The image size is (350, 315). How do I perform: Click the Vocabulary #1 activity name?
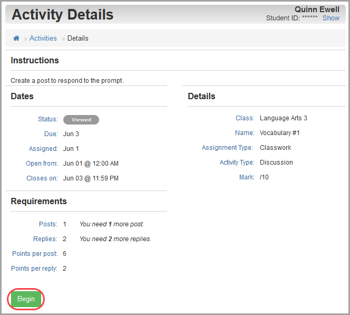pos(280,133)
